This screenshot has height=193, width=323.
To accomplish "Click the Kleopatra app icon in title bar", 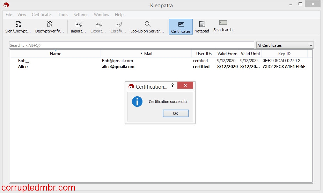I will coord(6,5).
